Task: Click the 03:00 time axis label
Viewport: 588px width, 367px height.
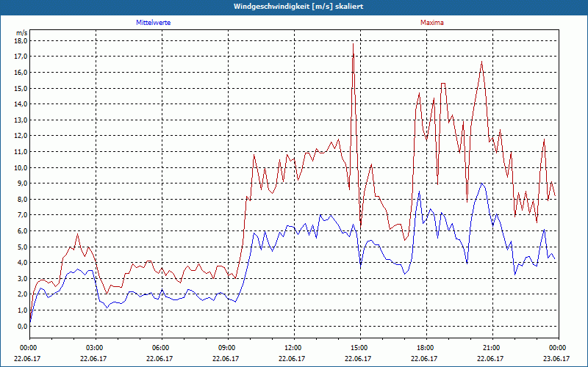Action: click(x=96, y=348)
